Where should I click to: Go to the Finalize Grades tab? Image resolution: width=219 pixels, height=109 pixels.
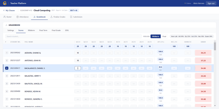[58, 17]
